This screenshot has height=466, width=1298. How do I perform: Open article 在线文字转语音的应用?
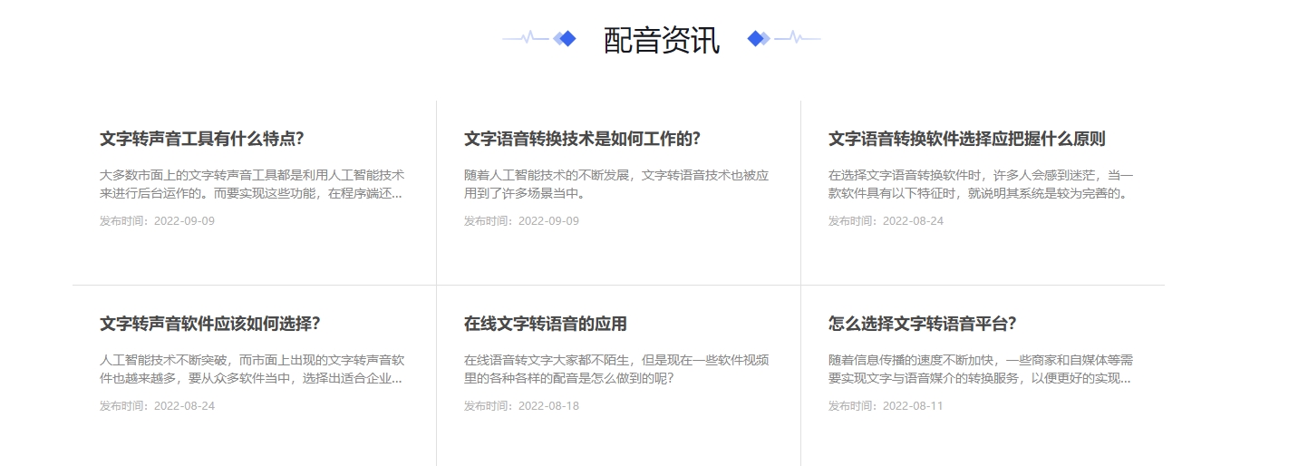tap(545, 324)
